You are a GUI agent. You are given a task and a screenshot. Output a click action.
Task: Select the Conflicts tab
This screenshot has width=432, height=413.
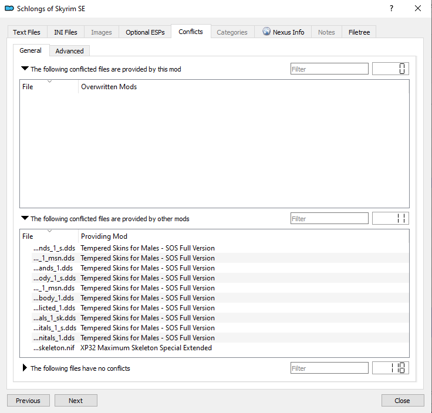point(191,32)
